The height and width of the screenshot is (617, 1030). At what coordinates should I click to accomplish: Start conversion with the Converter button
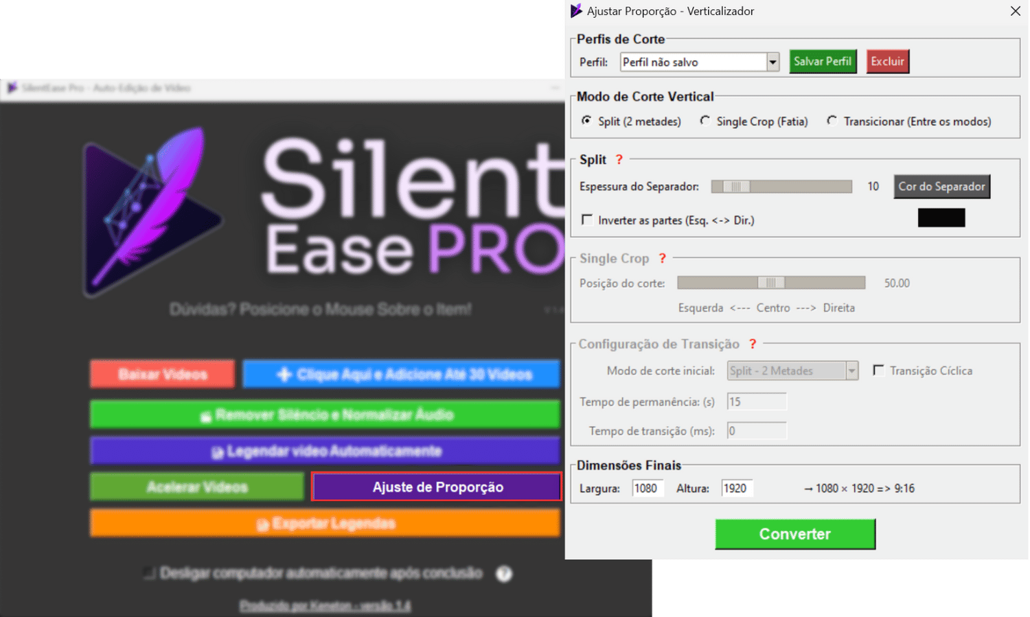[795, 534]
